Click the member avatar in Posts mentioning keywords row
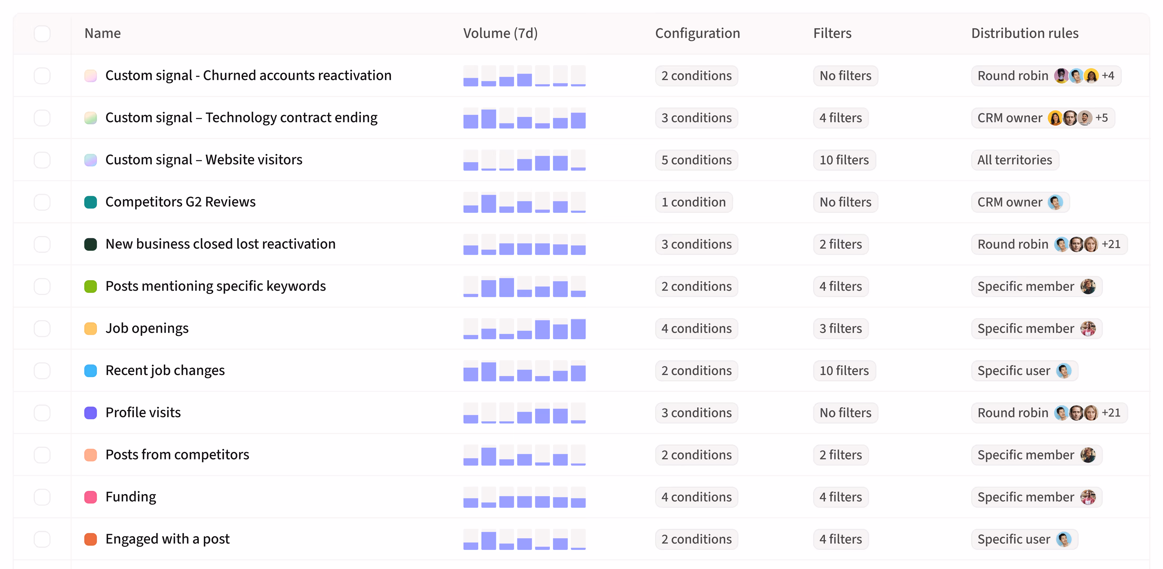The height and width of the screenshot is (569, 1163). click(1088, 286)
